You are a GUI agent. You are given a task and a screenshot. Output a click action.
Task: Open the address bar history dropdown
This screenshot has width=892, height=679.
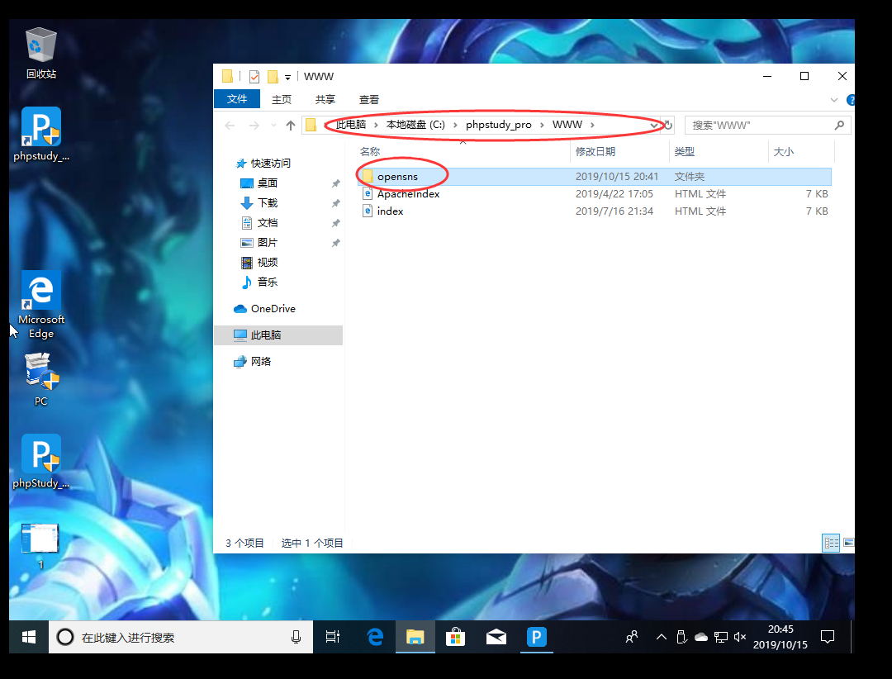655,125
